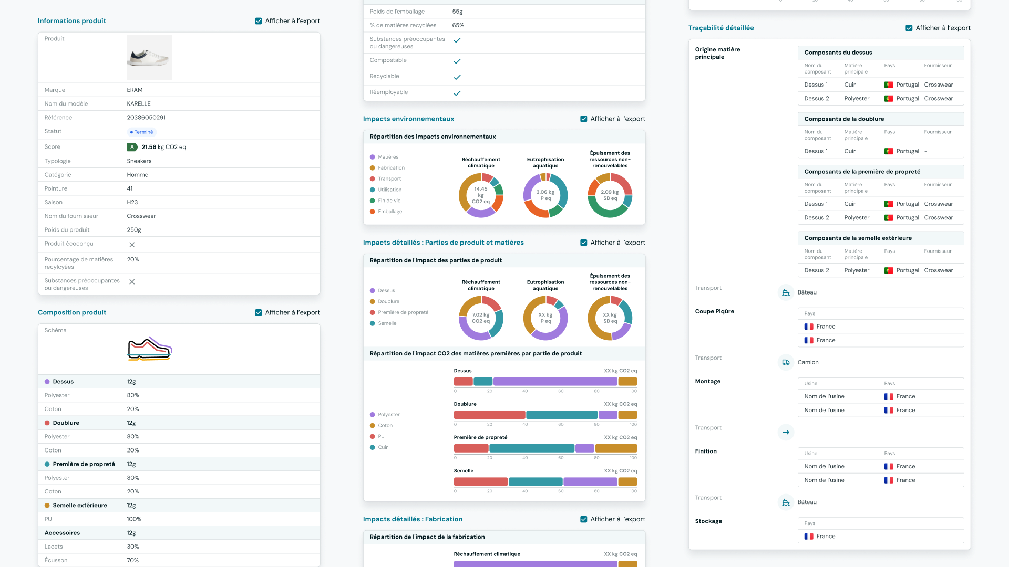Screen dimensions: 1009x567
Task: Toggle export checkbox for Traçabilité détaillée
Action: pyautogui.click(x=909, y=28)
